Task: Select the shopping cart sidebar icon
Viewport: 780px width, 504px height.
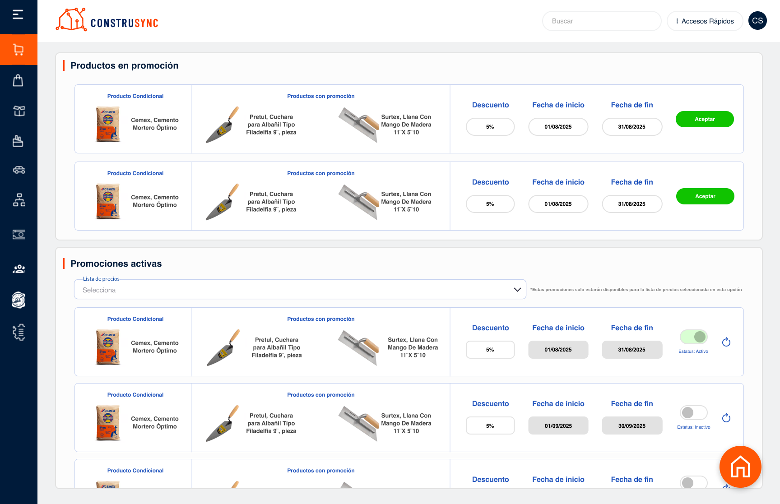Action: coord(19,50)
